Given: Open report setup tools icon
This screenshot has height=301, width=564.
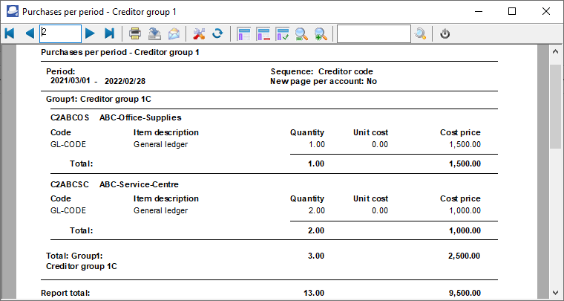Looking at the screenshot, I should (x=199, y=34).
